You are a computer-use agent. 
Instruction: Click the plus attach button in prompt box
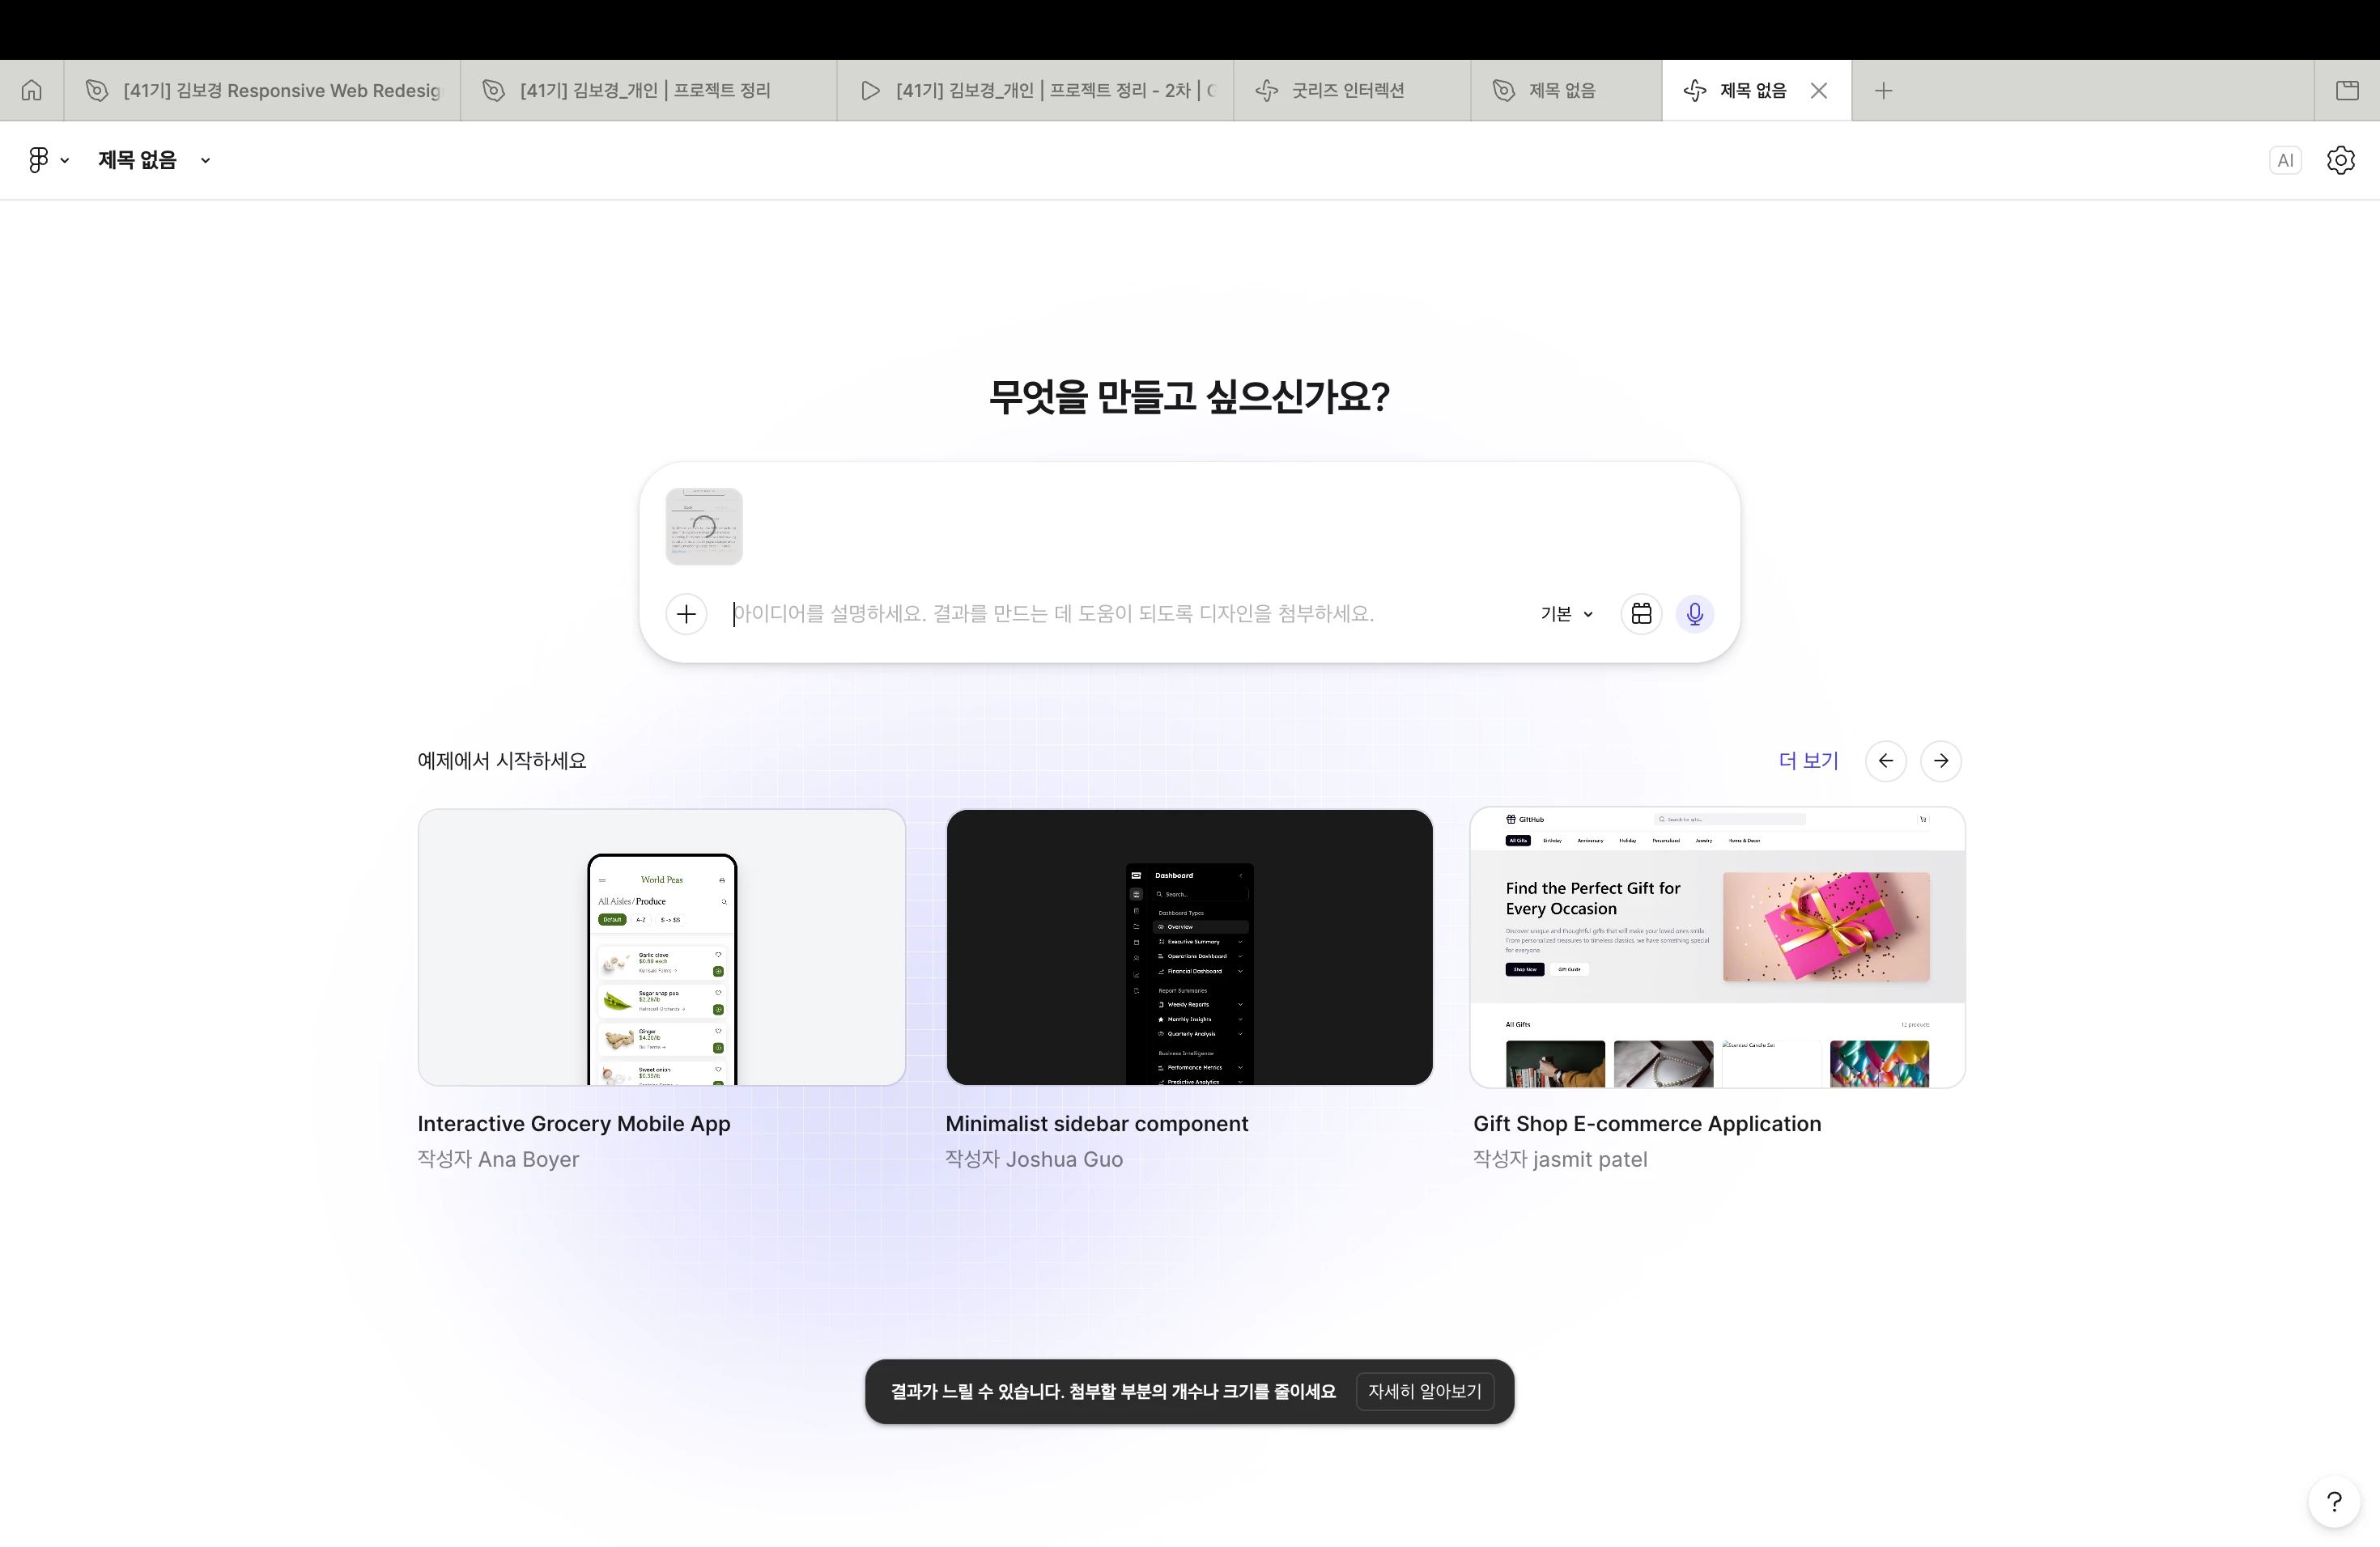click(x=686, y=613)
